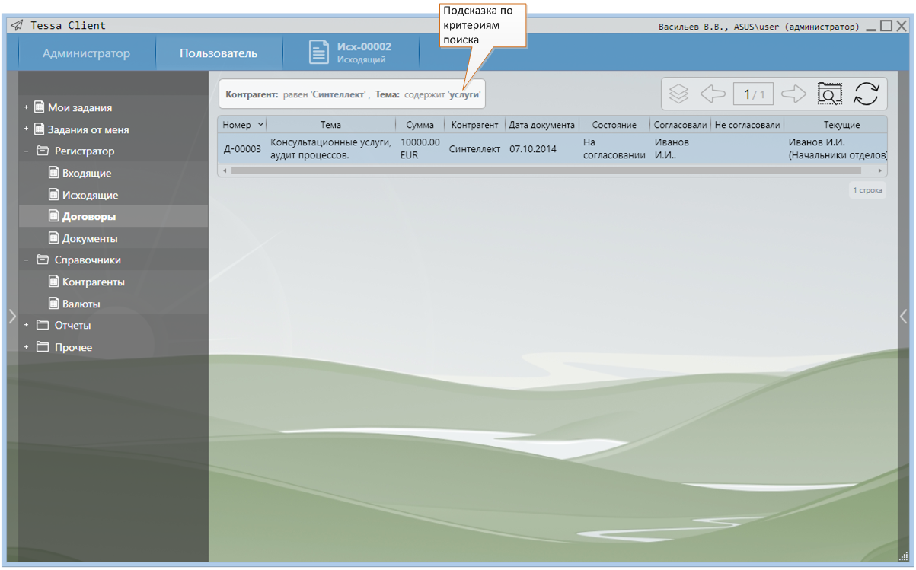Switch to the Администратор tab

(86, 53)
